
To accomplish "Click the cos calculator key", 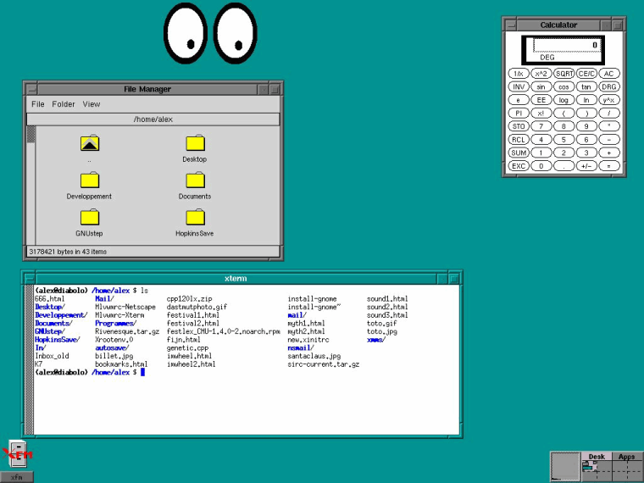I will click(x=563, y=86).
